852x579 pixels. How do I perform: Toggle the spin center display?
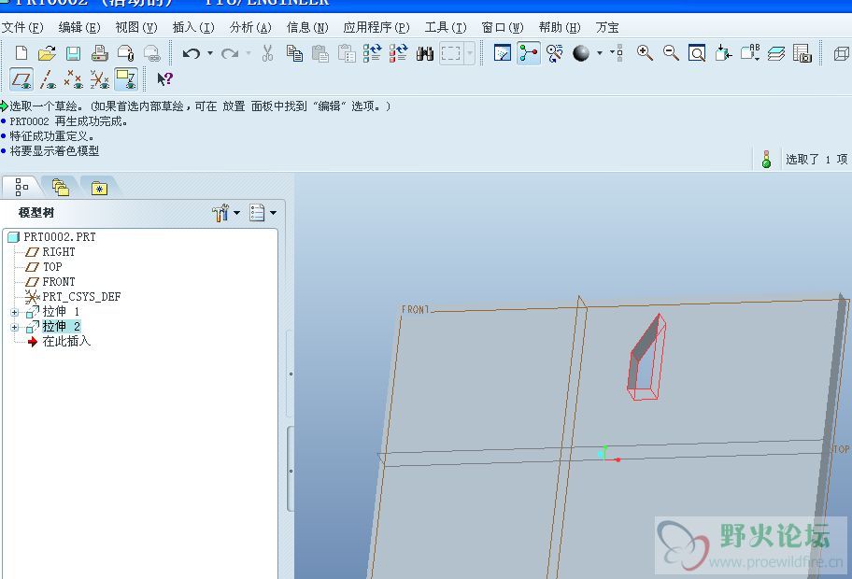[x=529, y=53]
